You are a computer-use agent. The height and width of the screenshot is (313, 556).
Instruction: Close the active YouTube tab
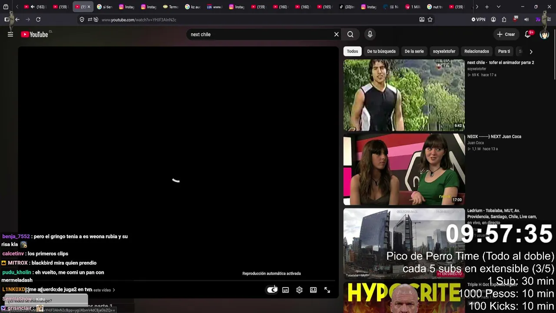coord(89,7)
